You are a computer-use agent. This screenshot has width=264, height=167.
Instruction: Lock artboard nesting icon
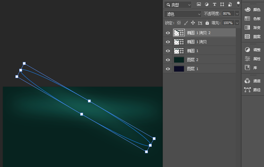200,23
